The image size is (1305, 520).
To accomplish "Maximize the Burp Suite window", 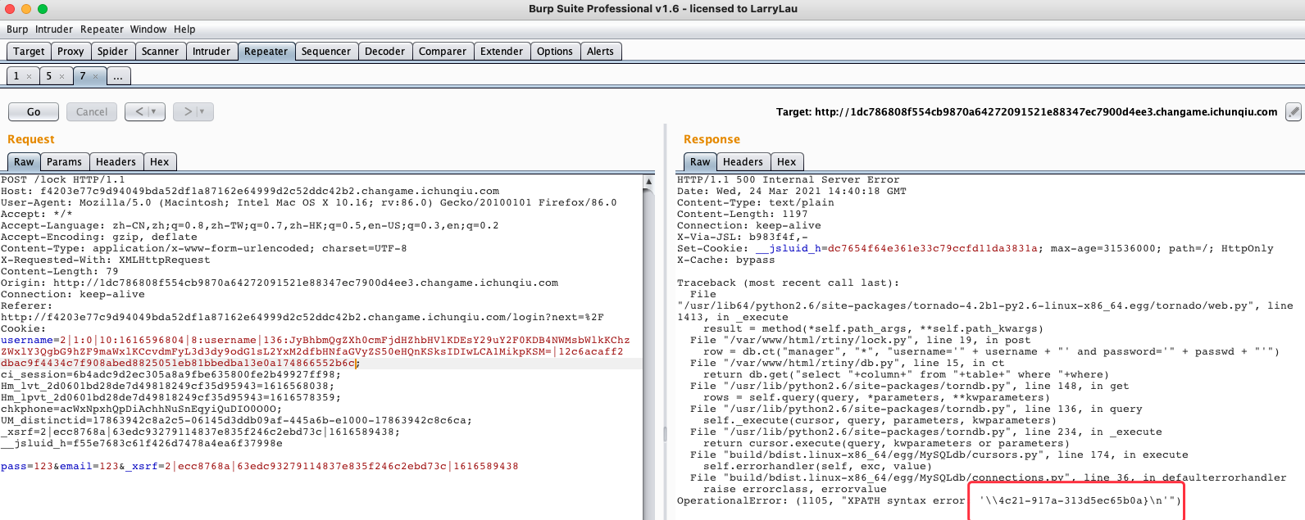I will pyautogui.click(x=43, y=9).
